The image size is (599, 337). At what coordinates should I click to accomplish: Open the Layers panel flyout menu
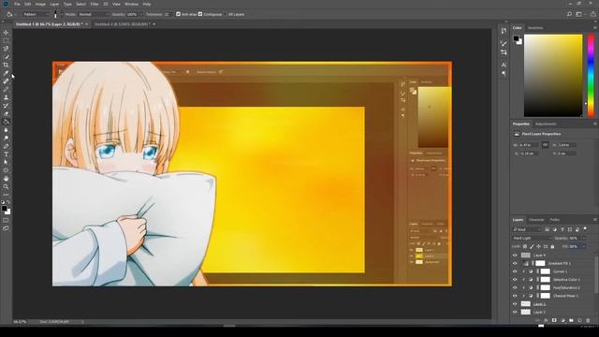pyautogui.click(x=595, y=220)
